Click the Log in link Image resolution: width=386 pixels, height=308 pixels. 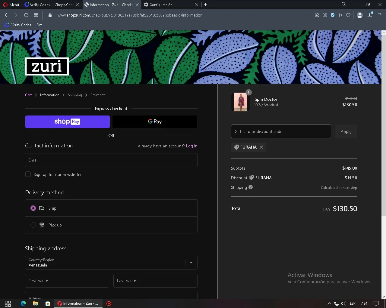(192, 146)
